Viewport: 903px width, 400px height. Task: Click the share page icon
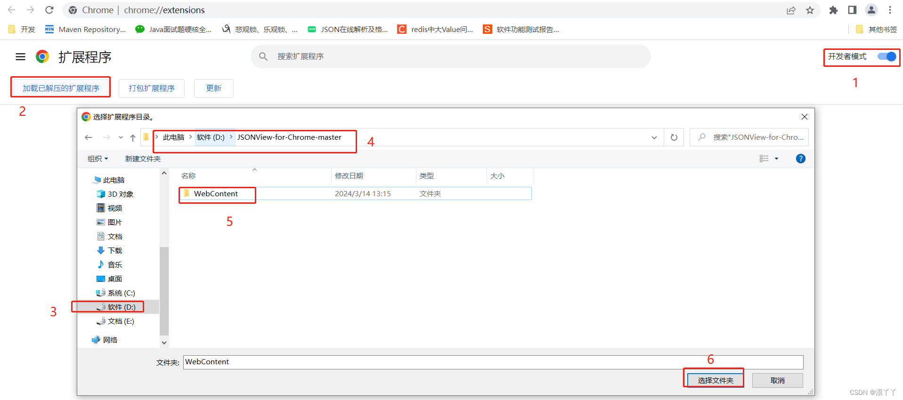click(791, 10)
